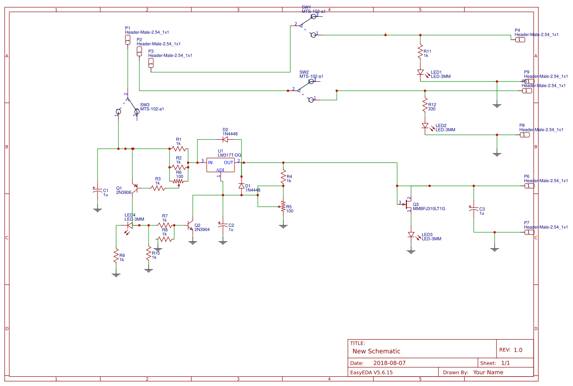573x386 pixels.
Task: Select the P3 header pin symbol
Action: pyautogui.click(x=151, y=63)
